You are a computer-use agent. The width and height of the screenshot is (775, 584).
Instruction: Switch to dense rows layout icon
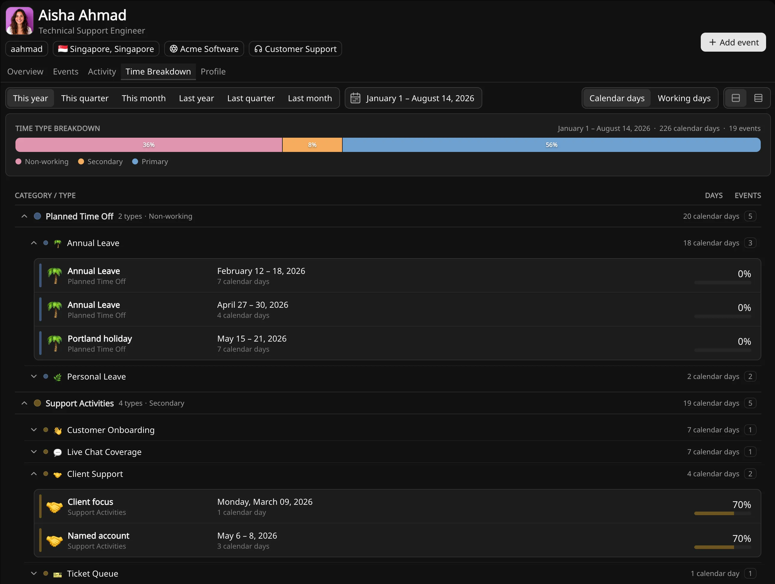758,98
